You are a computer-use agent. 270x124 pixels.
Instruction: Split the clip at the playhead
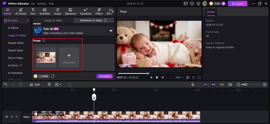[x=35, y=85]
